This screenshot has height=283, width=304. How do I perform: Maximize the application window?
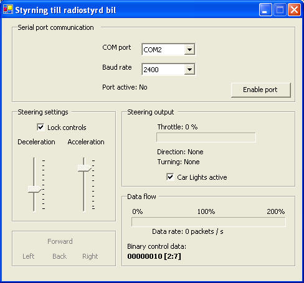(x=280, y=10)
